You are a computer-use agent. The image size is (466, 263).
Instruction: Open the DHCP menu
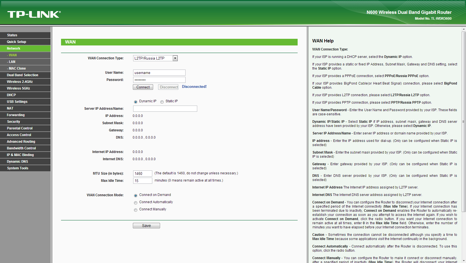tap(25, 95)
